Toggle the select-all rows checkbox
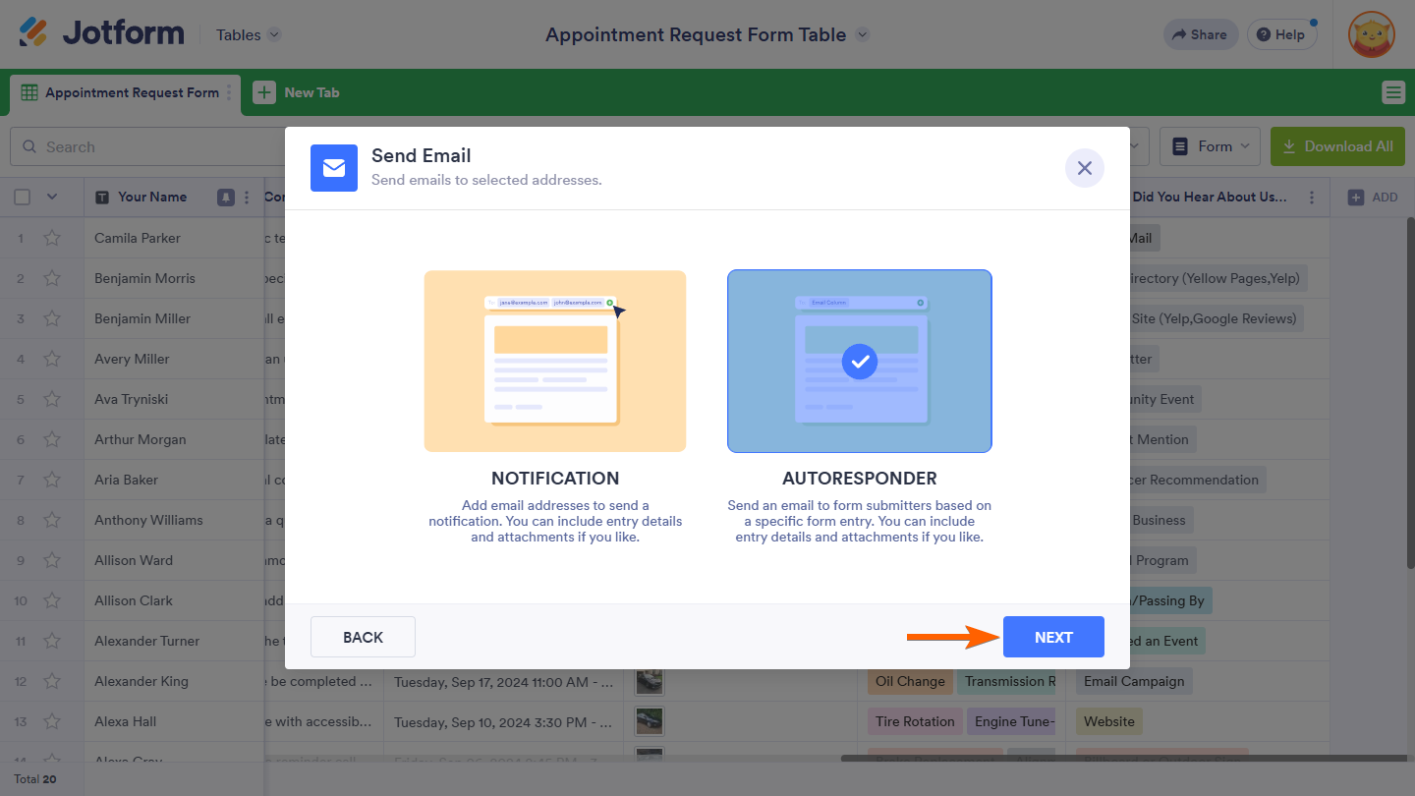The image size is (1415, 796). coord(22,198)
